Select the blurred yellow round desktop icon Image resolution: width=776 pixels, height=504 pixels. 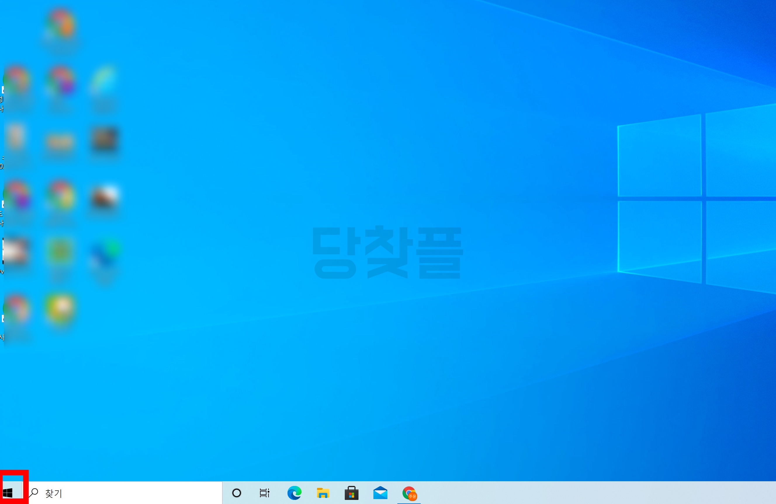60,308
